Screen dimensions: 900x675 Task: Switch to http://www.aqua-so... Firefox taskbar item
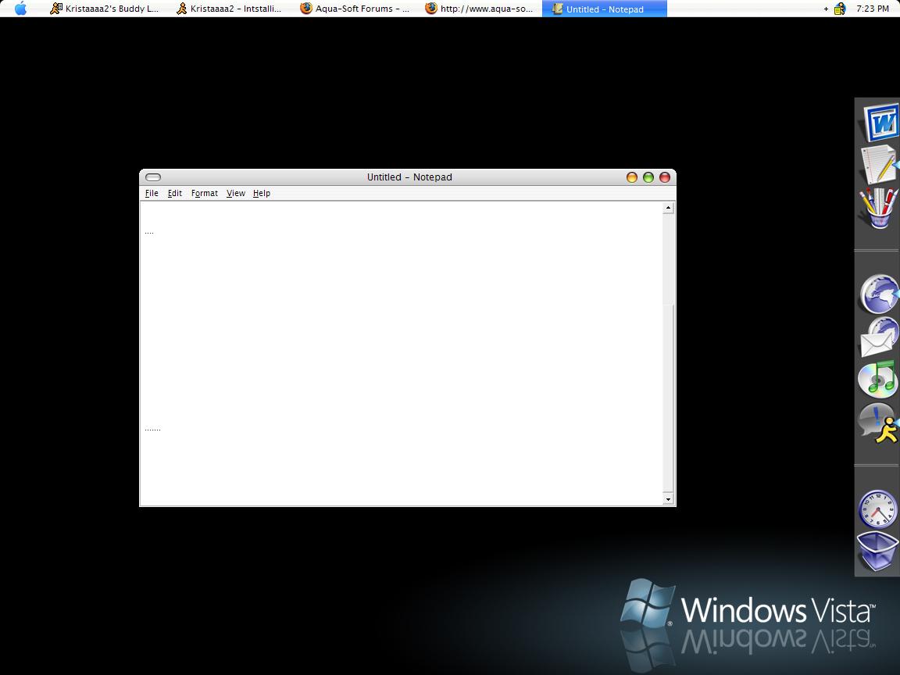[x=479, y=9]
